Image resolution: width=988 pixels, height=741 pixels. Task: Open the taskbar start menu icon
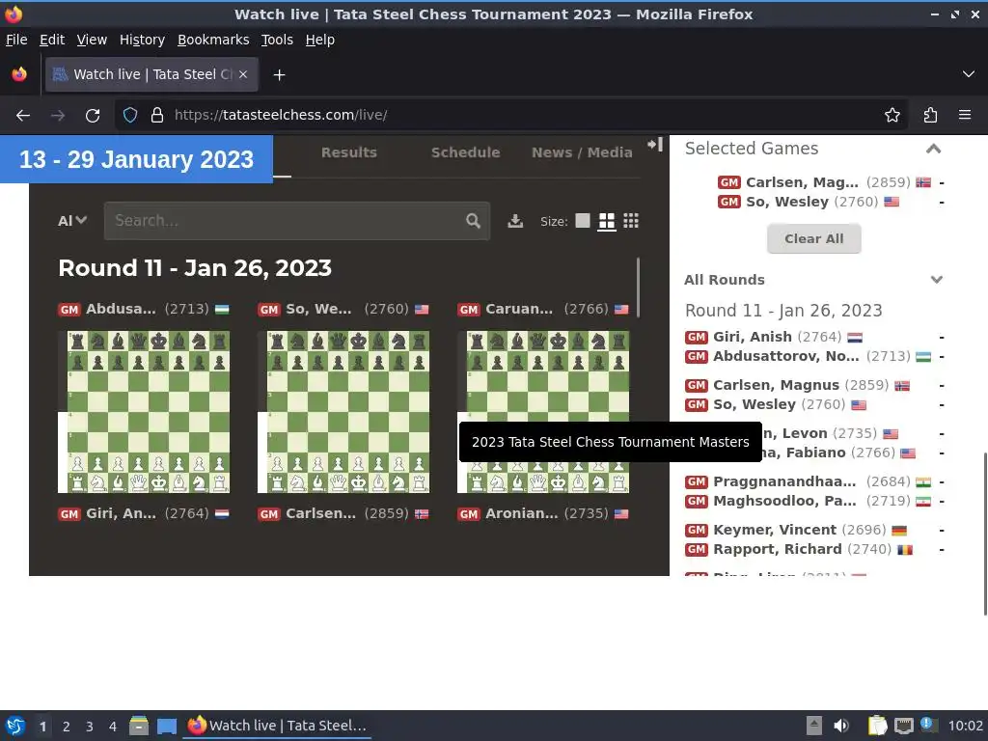[x=15, y=726]
